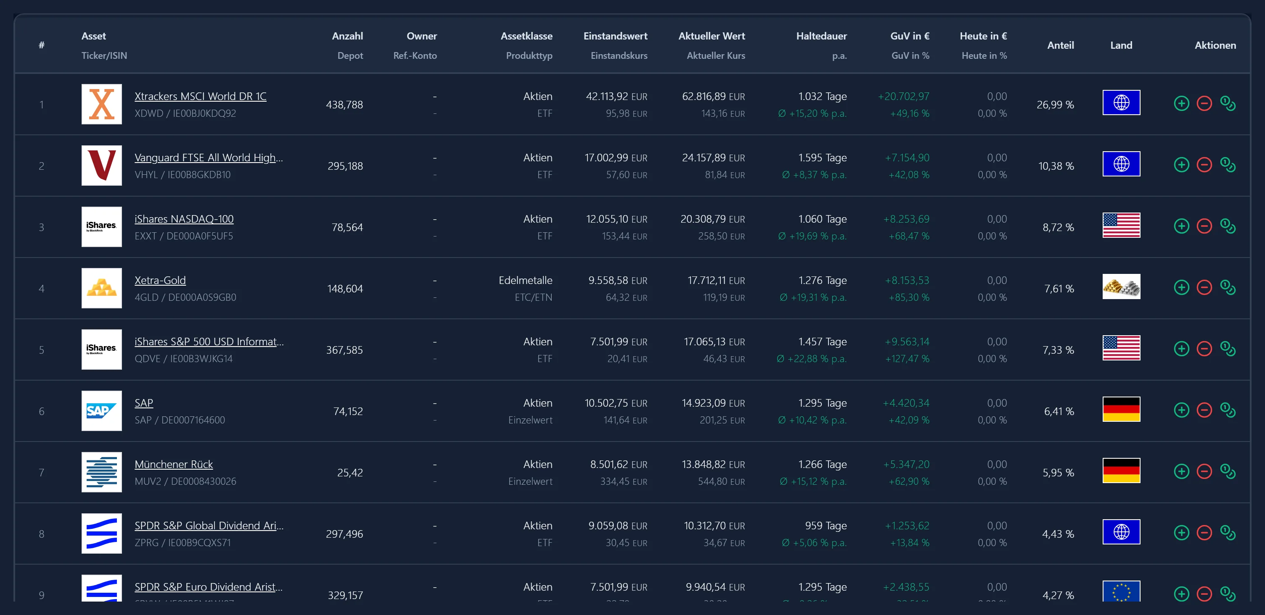Open the Vanguard FTSE All World High link

coord(209,158)
